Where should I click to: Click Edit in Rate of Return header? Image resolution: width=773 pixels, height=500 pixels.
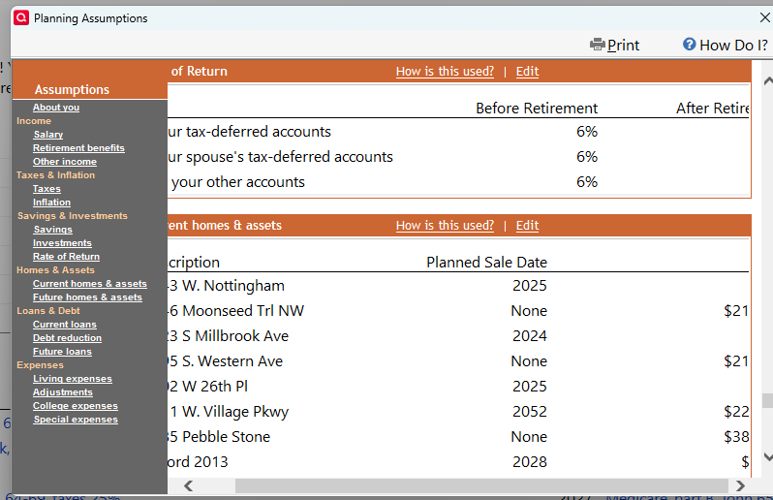pyautogui.click(x=527, y=71)
